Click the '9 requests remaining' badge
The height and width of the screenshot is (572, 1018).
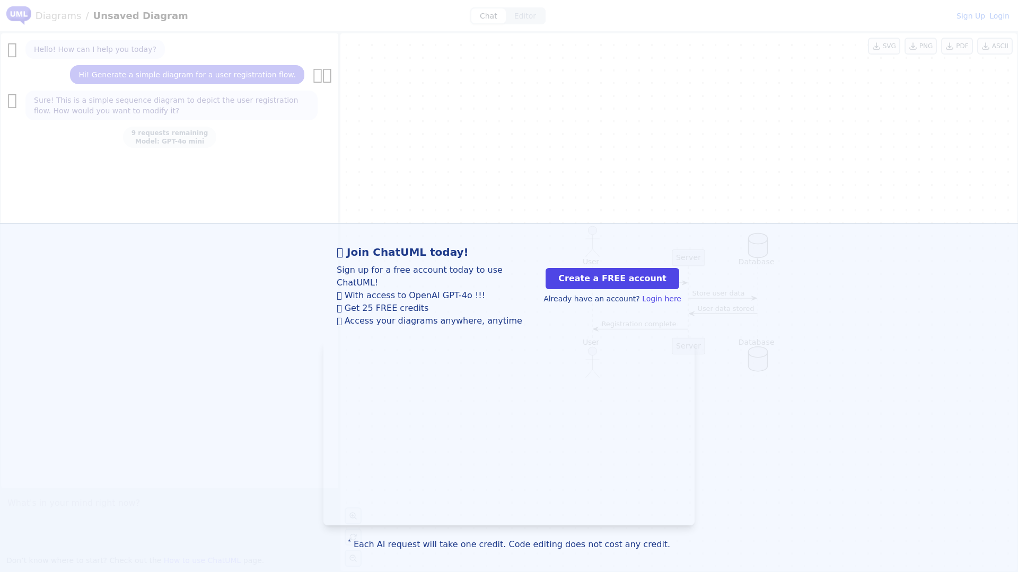pos(170,137)
